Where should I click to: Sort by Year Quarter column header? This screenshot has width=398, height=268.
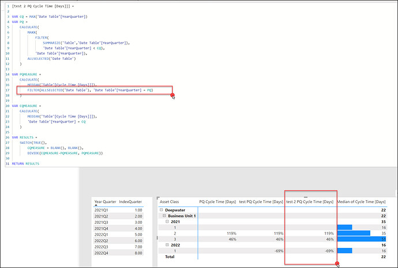[x=105, y=202]
